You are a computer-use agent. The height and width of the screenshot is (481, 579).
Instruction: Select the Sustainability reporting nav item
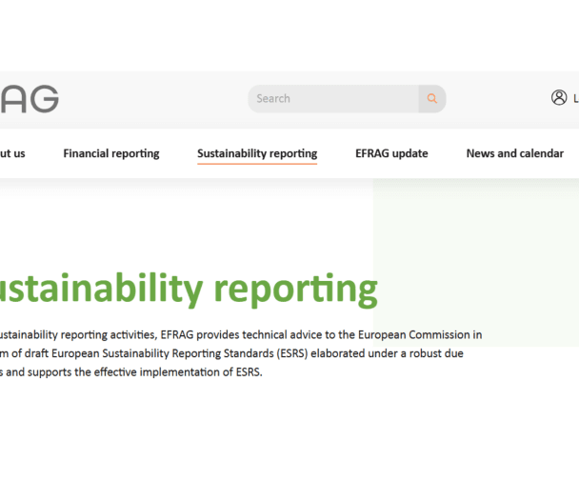257,153
